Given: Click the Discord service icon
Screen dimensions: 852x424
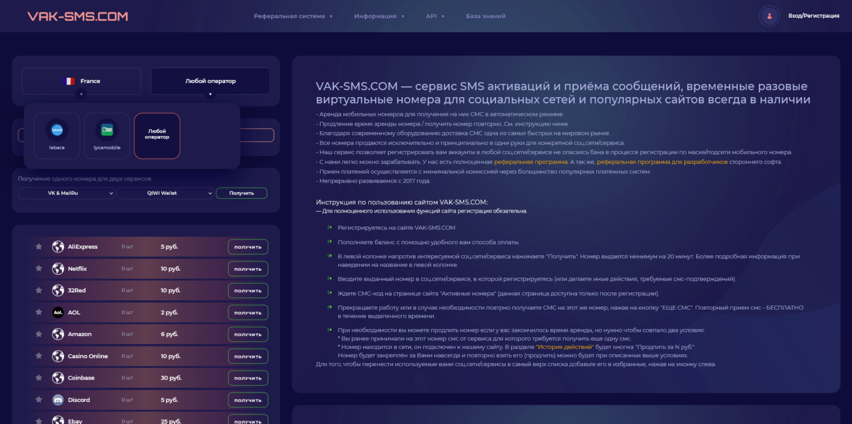Looking at the screenshot, I should 58,400.
